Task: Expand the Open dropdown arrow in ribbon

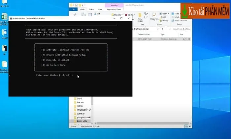Action: pyautogui.click(x=168, y=14)
